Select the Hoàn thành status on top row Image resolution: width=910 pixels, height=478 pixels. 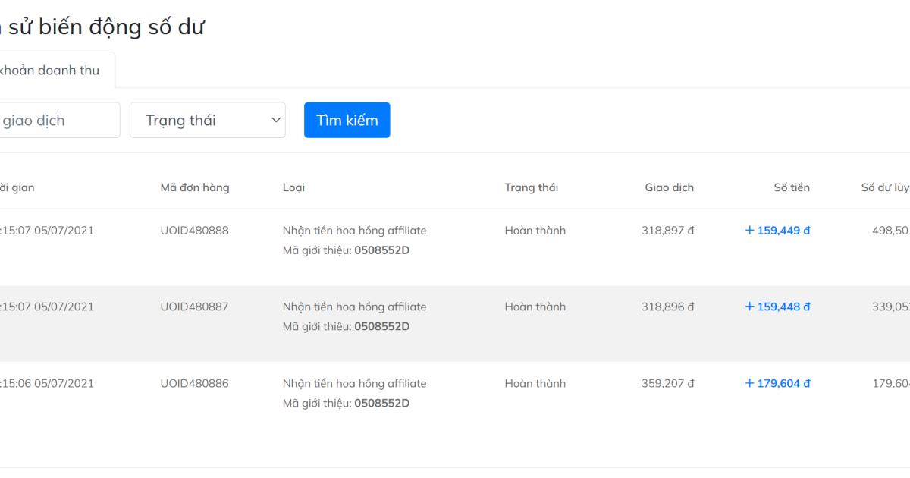pyautogui.click(x=536, y=230)
